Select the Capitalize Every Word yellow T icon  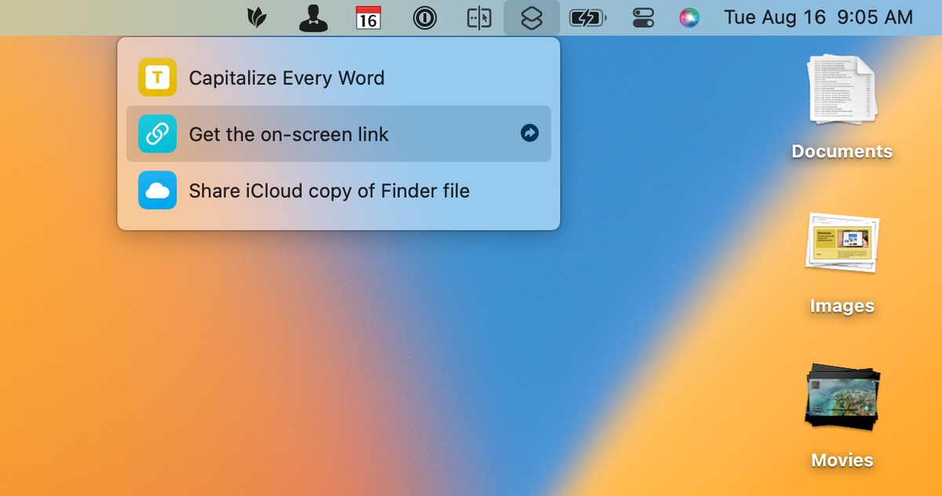click(157, 77)
